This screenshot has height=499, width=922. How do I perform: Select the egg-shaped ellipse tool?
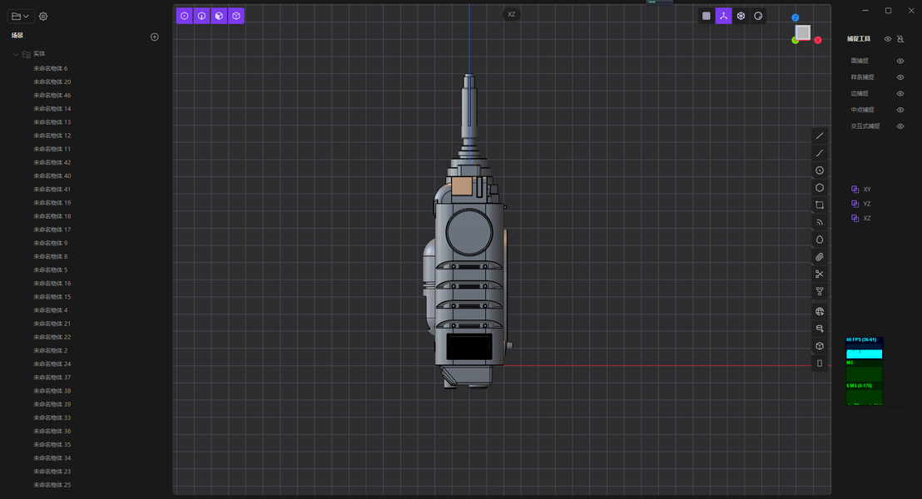click(x=820, y=240)
